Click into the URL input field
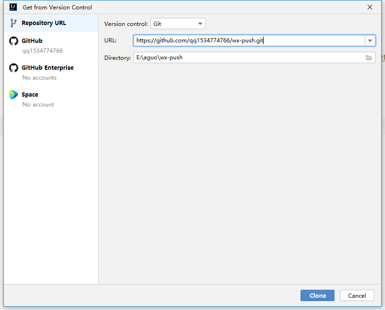385x310 pixels. click(x=249, y=41)
